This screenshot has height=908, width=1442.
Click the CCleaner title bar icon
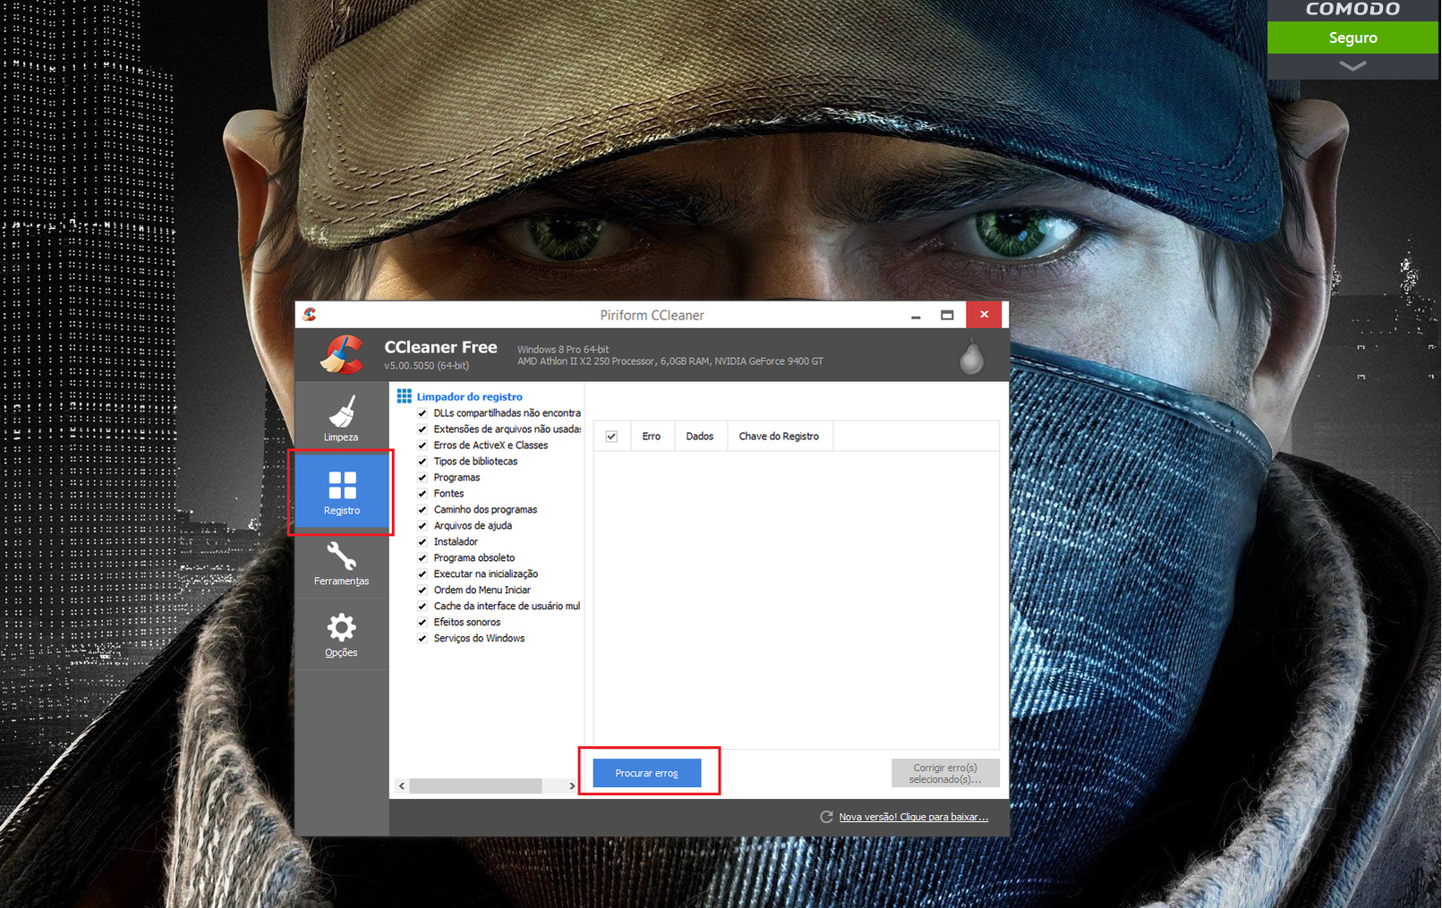click(x=310, y=314)
